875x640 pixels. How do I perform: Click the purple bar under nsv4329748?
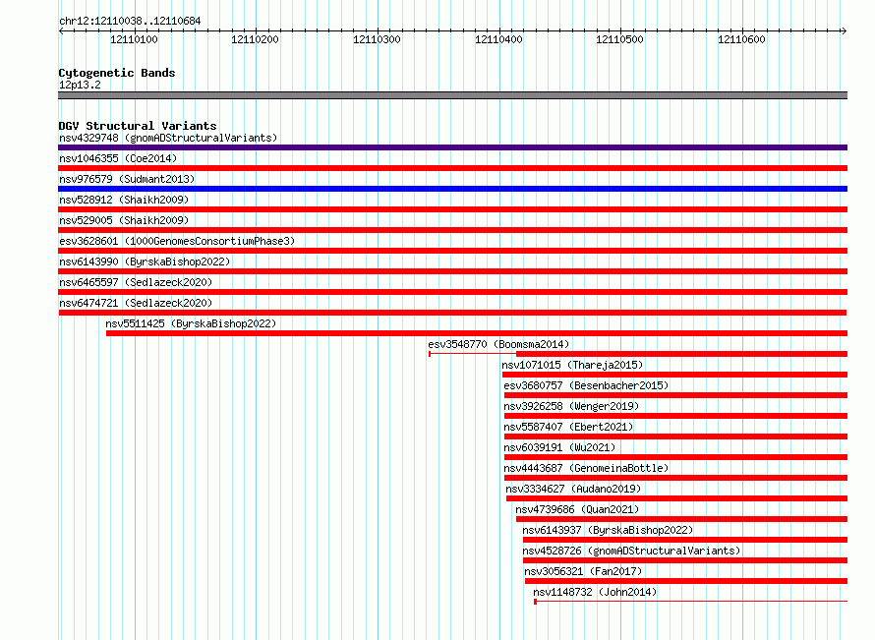click(452, 147)
